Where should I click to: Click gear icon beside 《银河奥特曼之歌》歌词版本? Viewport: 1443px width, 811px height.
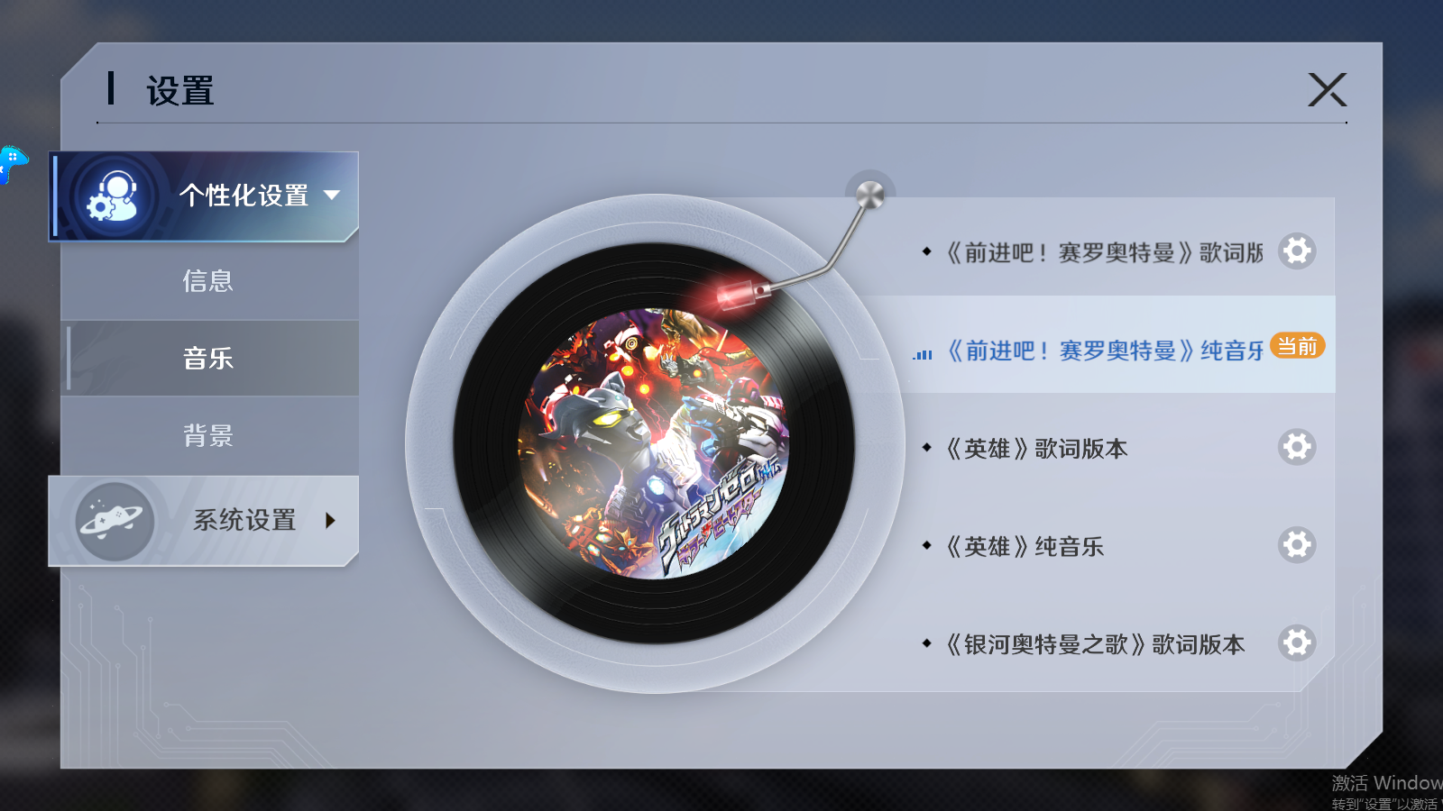click(x=1297, y=642)
